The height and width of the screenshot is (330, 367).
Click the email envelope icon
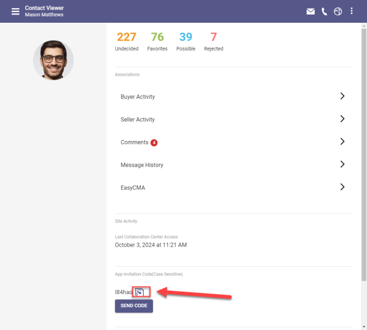310,11
